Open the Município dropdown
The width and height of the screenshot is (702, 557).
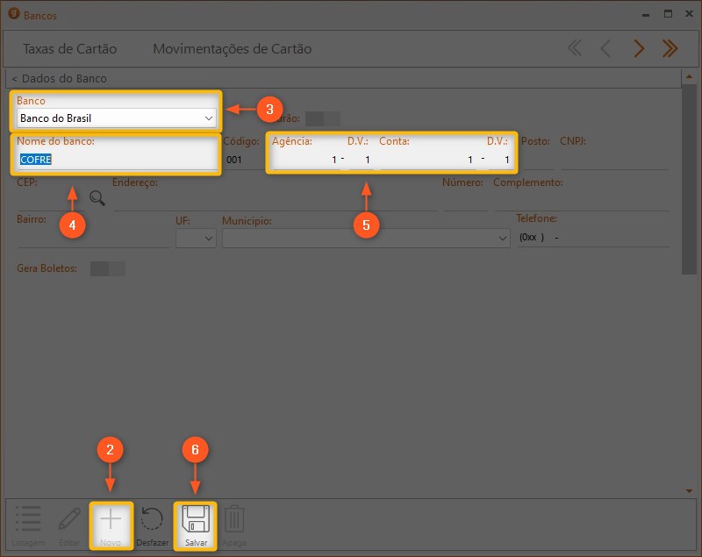(x=502, y=238)
